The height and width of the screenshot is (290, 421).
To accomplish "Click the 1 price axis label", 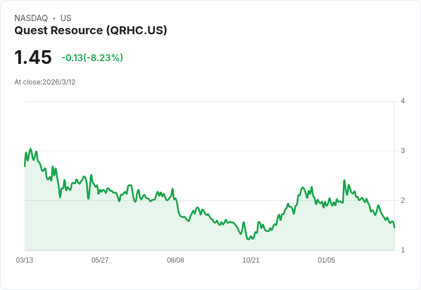I will (403, 250).
